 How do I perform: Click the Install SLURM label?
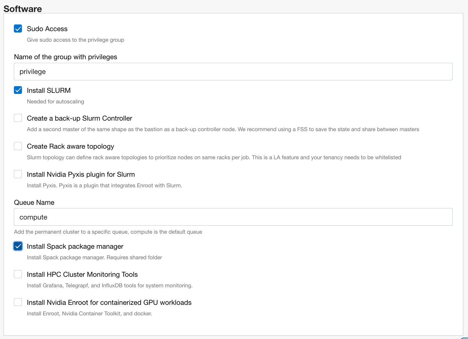click(x=49, y=91)
